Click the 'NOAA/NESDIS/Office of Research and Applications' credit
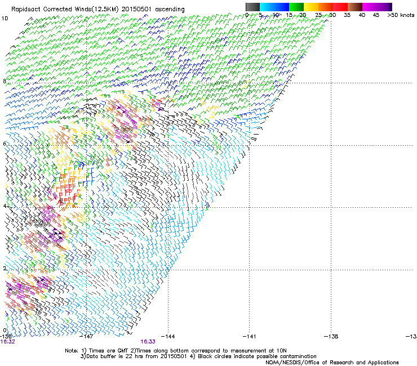The width and height of the screenshot is (417, 366). (x=332, y=363)
